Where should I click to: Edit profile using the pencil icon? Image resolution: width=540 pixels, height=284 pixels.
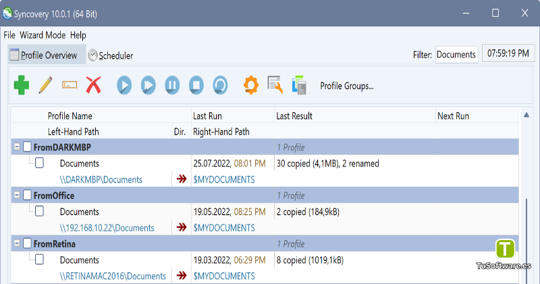pos(45,85)
